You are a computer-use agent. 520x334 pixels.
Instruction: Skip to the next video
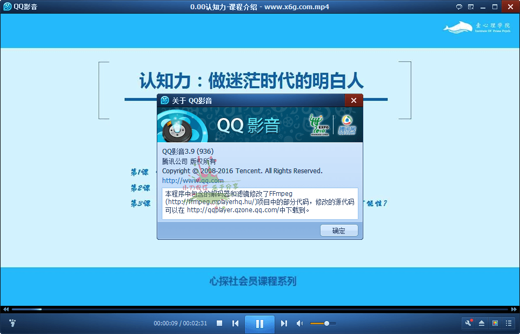point(284,323)
